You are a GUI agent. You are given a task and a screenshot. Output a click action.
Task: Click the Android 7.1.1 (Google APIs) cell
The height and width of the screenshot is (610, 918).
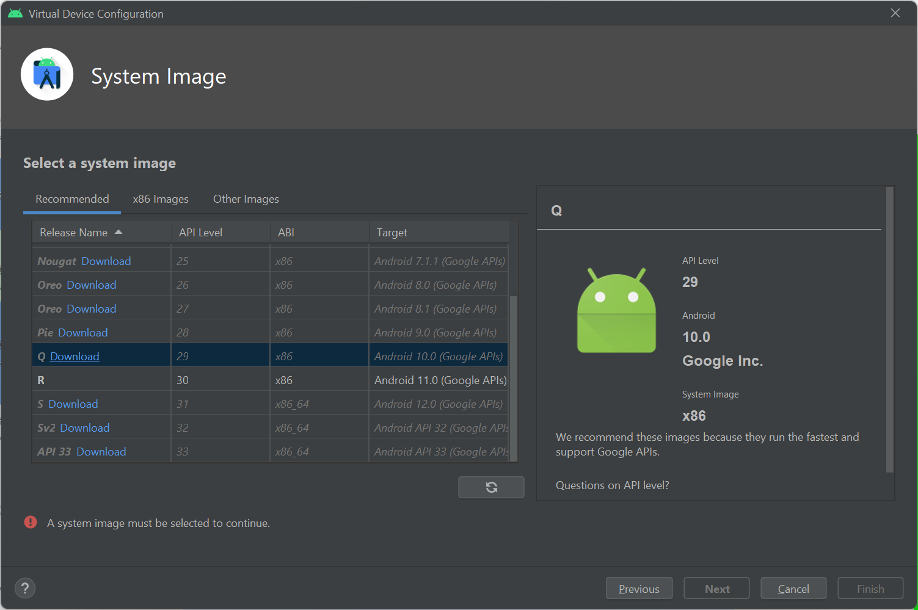point(440,261)
